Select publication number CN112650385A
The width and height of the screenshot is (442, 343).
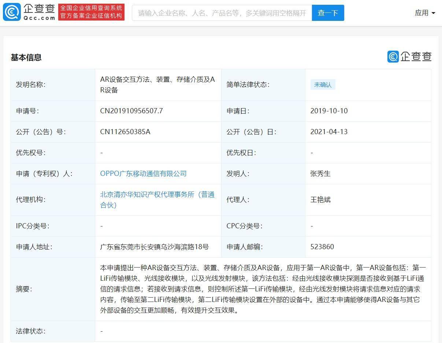[125, 132]
